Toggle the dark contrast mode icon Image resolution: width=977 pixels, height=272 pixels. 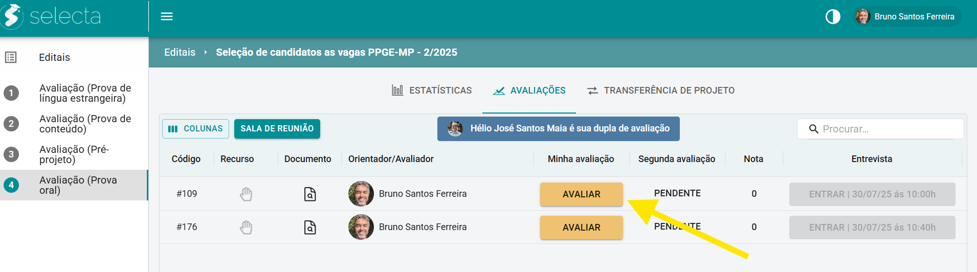pos(833,17)
